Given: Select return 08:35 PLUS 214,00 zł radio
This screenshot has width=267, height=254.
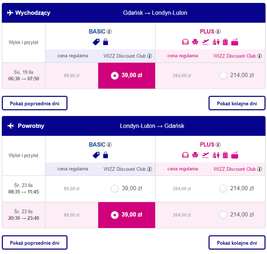Looking at the screenshot, I should click(223, 189).
